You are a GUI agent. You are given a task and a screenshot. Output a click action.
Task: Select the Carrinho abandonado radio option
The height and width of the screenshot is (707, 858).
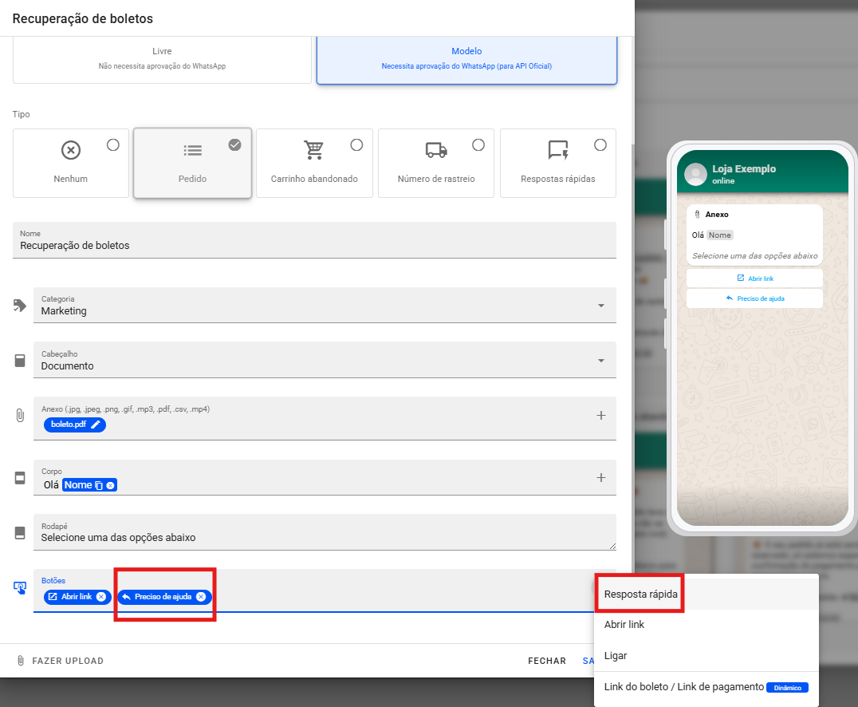coord(356,144)
